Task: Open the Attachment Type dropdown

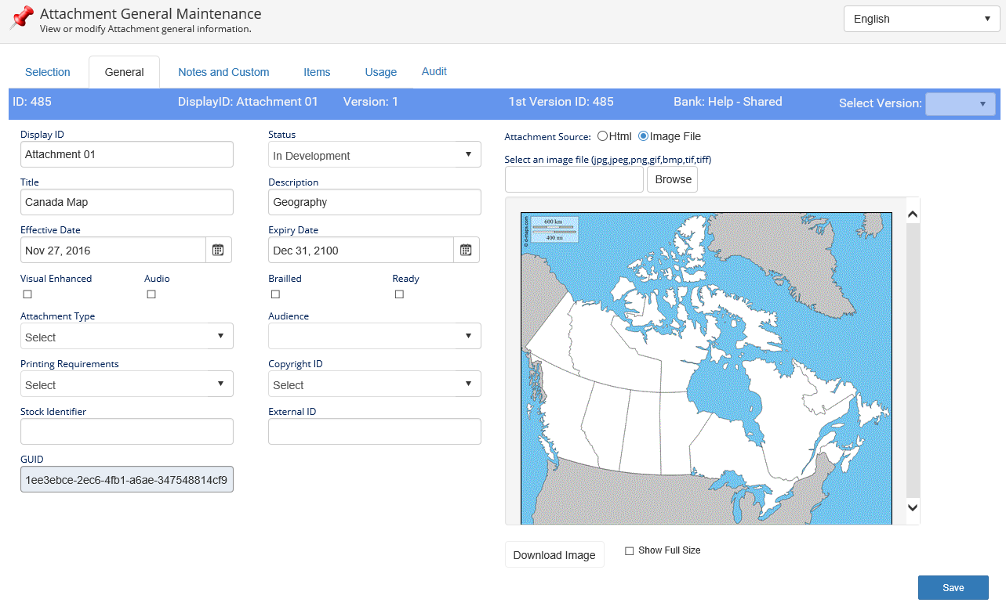Action: click(126, 337)
